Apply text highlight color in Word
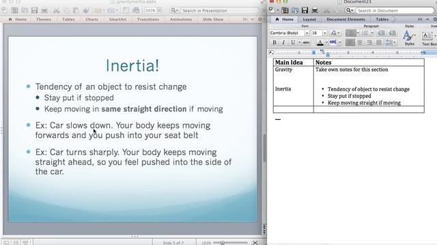The width and height of the screenshot is (437, 245). (x=333, y=42)
